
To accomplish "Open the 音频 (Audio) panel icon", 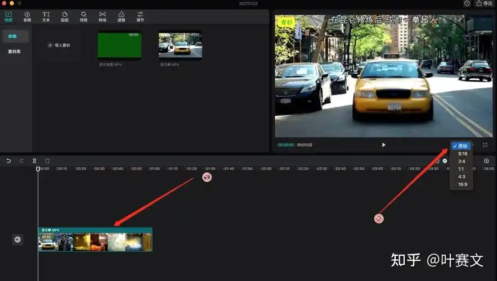I will coord(27,16).
